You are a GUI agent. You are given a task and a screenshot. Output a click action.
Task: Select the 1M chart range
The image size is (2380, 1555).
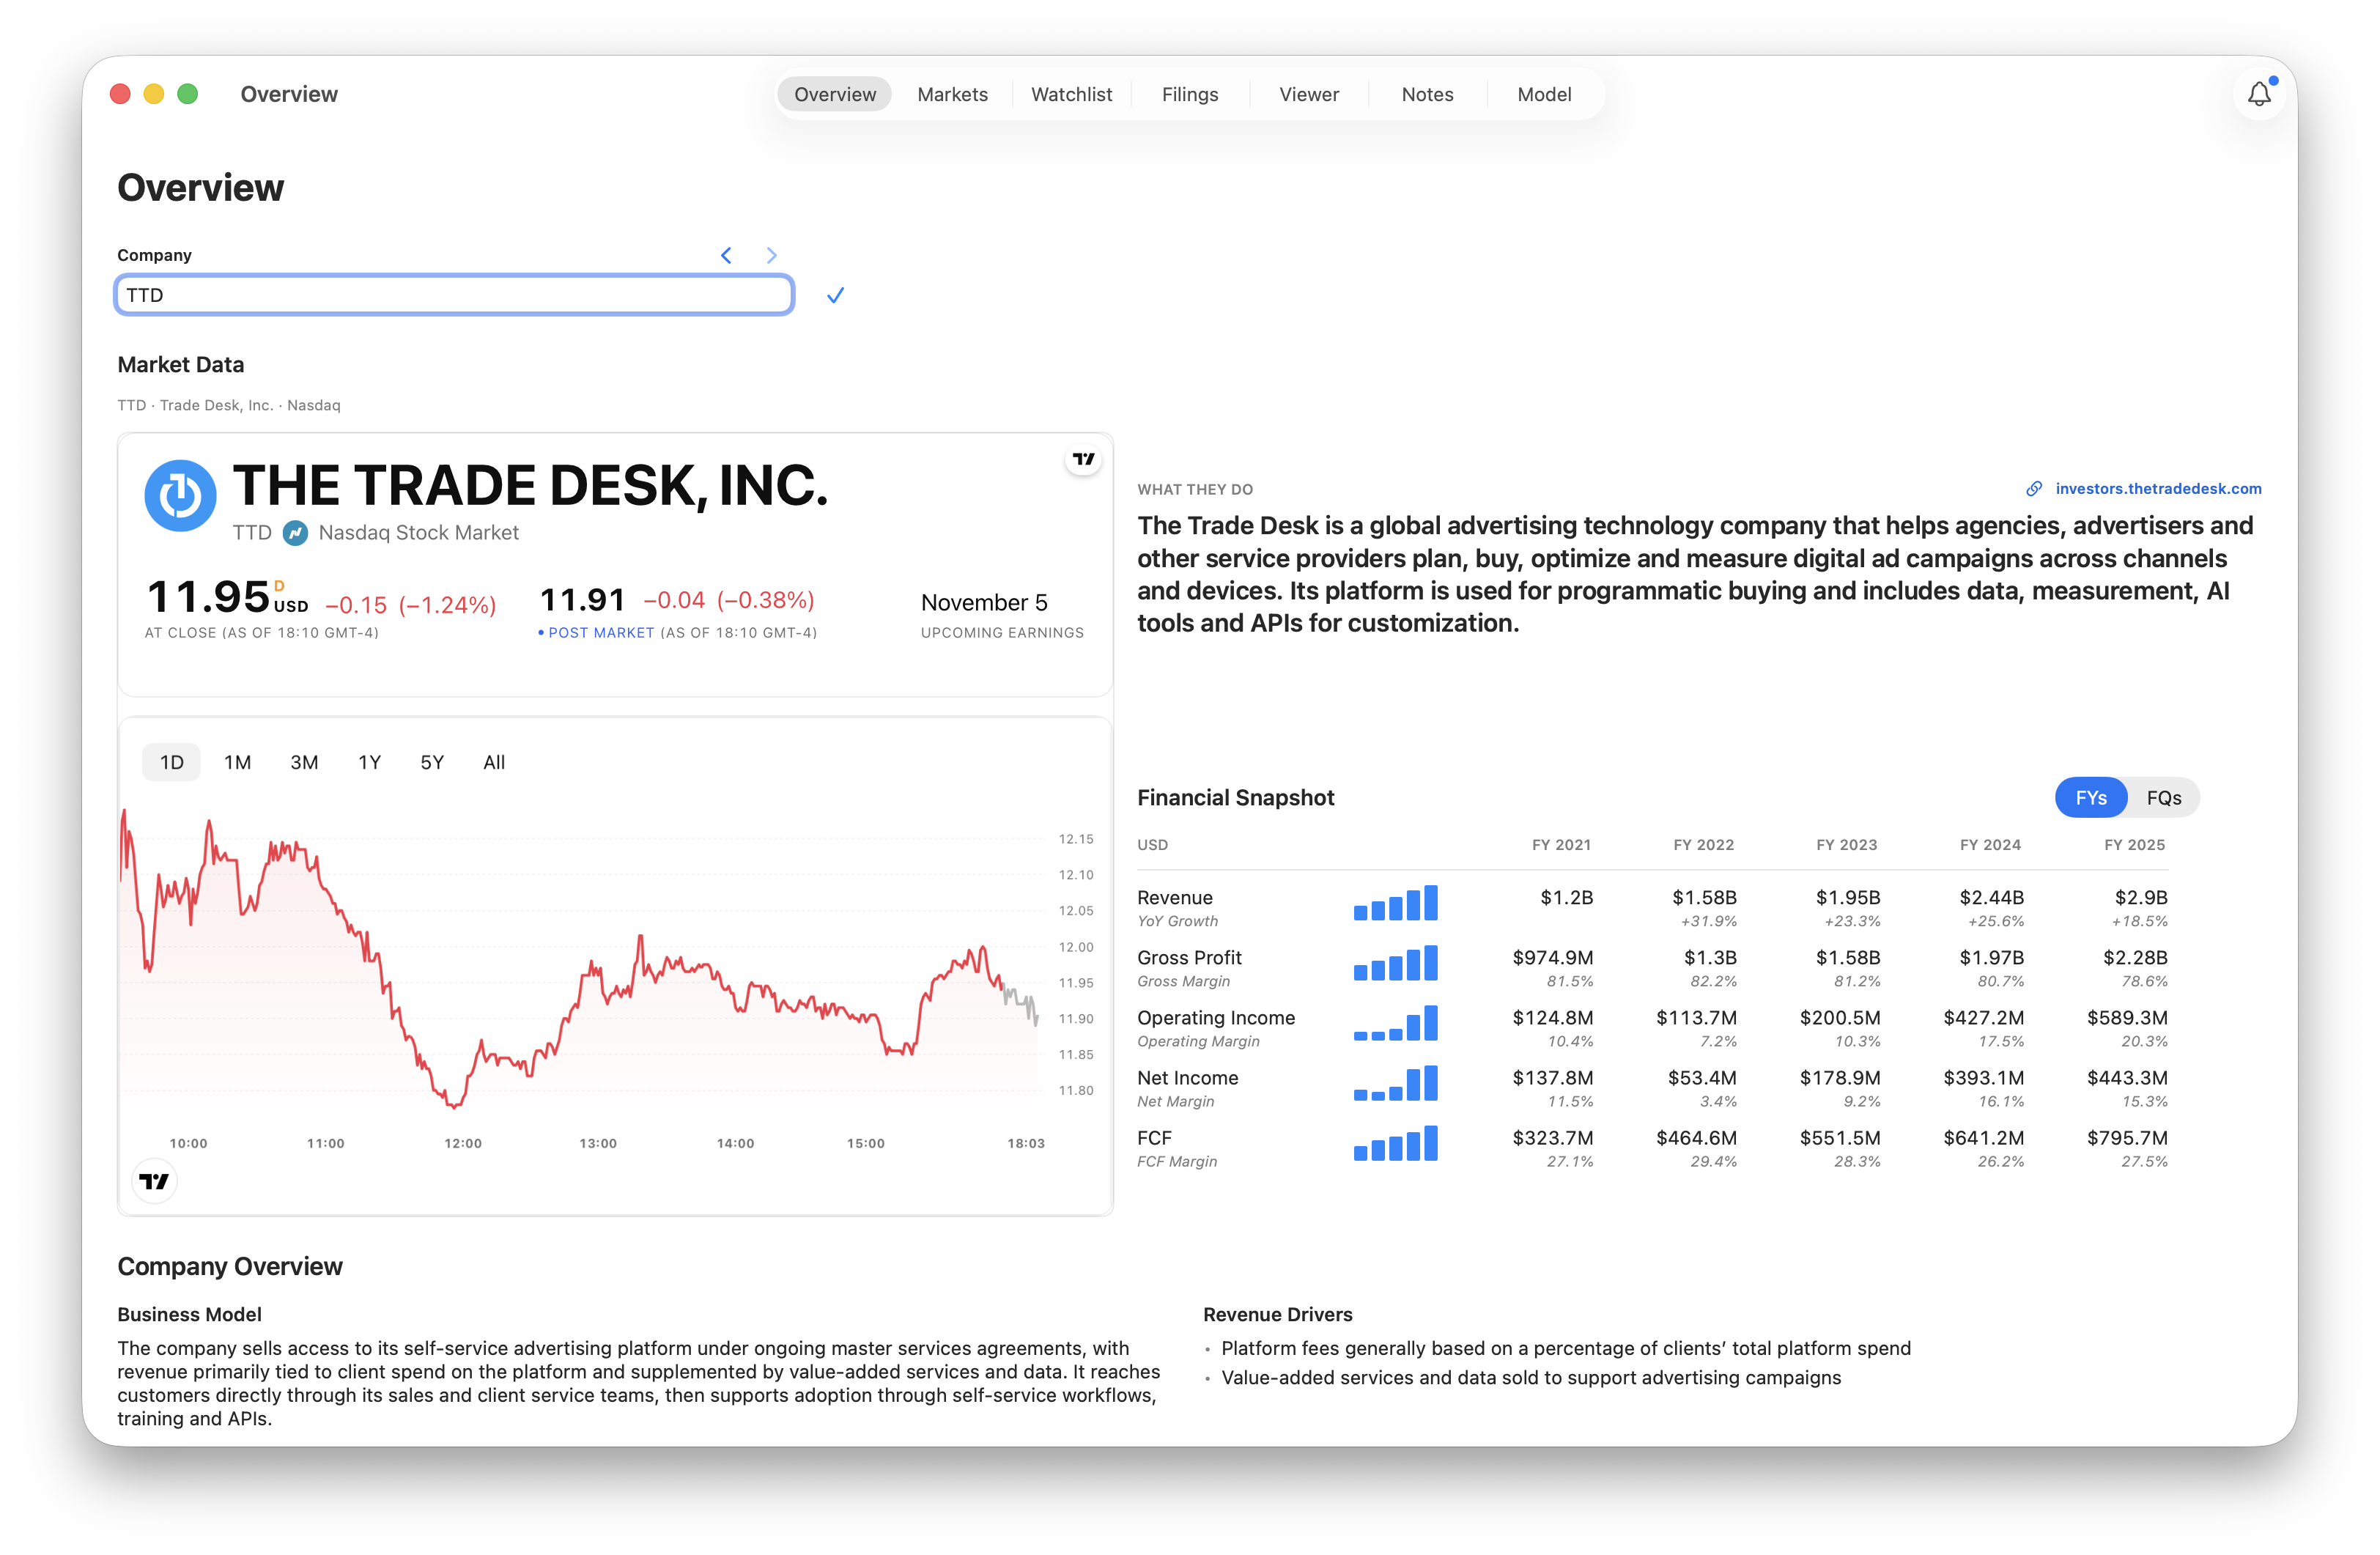pos(237,762)
